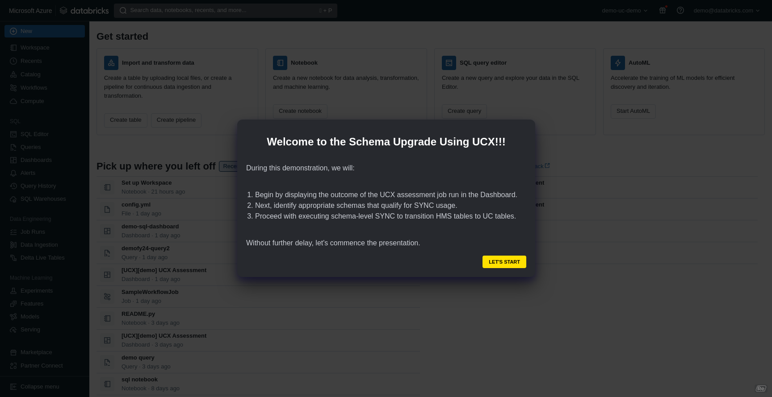Open Models icon in sidebar
Viewport: 772px width, 397px height.
tap(13, 317)
